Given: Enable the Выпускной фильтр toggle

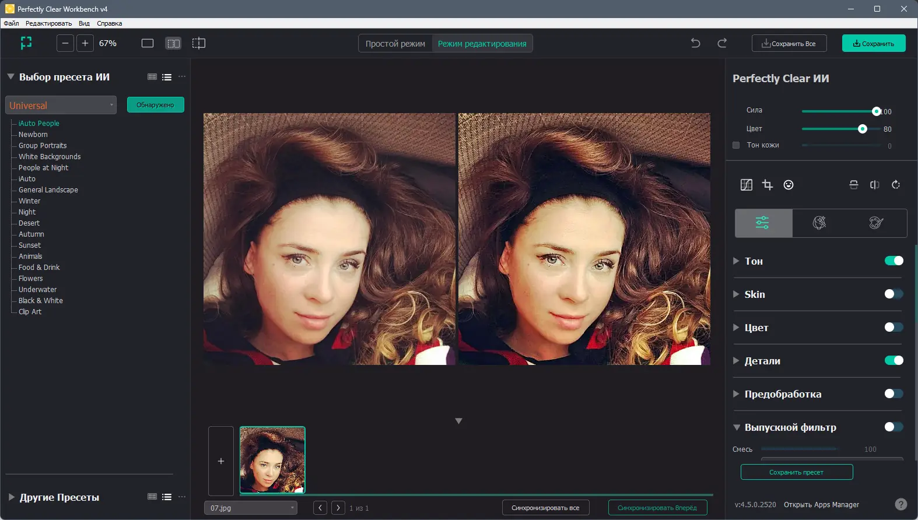Looking at the screenshot, I should [894, 427].
